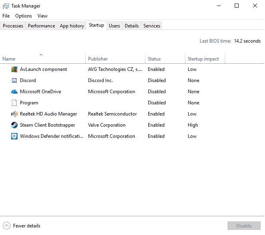Select the Discord icon in the list
The image size is (265, 235).
tap(14, 80)
